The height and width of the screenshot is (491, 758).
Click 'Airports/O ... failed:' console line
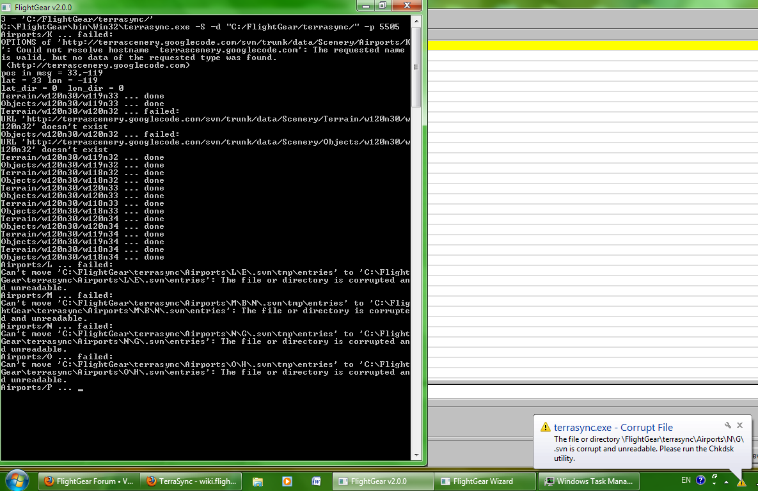56,357
